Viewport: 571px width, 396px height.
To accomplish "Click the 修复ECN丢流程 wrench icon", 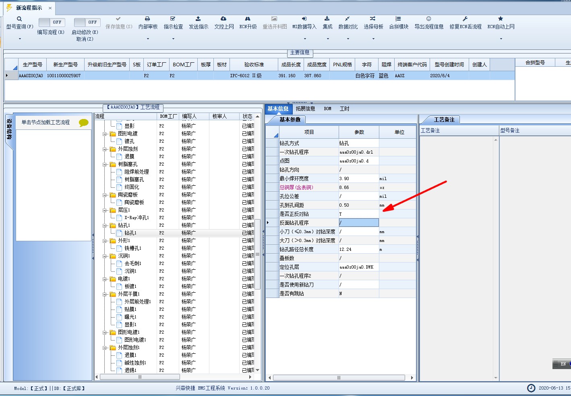I will tap(465, 19).
